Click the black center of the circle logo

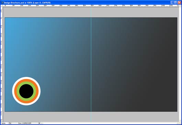(26, 91)
